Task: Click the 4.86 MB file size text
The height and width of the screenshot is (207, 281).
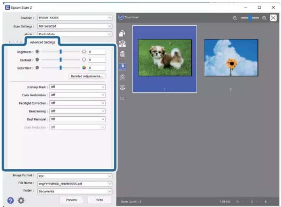Action: click(225, 202)
